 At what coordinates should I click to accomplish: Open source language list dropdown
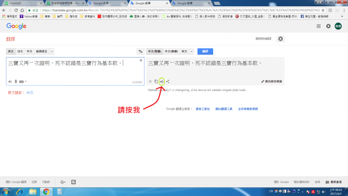[x=52, y=51]
